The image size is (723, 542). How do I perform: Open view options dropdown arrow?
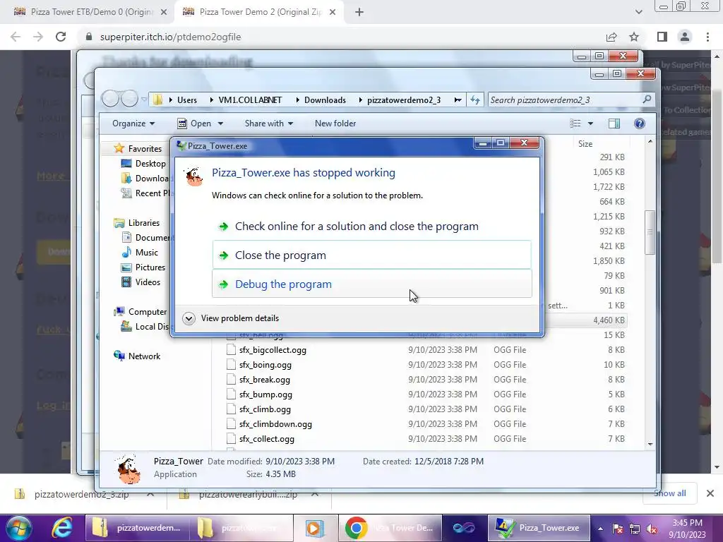[591, 124]
